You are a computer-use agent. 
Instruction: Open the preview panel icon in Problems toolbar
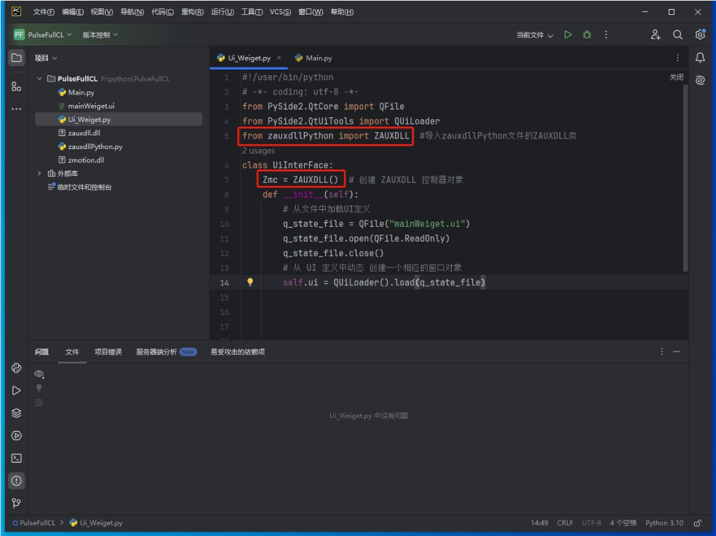pos(39,403)
